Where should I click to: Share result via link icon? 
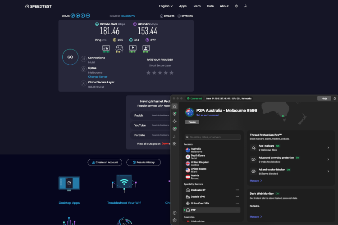click(73, 16)
